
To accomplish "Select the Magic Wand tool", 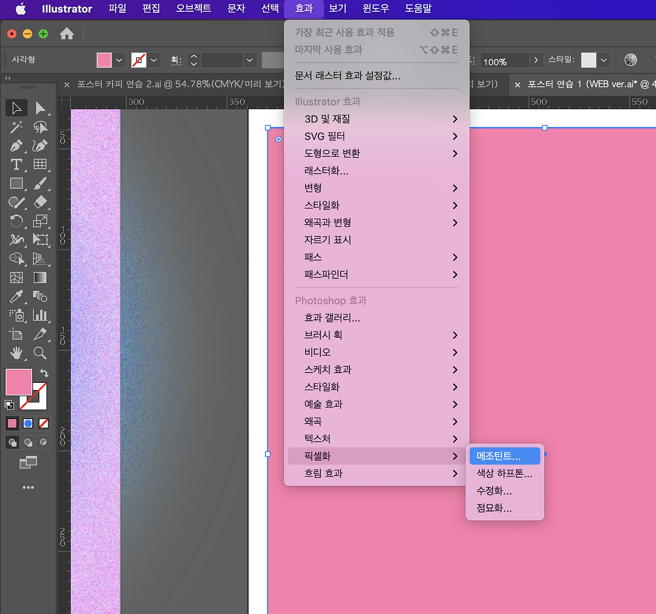I will pos(16,127).
